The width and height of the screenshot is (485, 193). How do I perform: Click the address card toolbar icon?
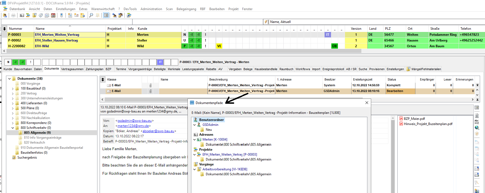pyautogui.click(x=22, y=15)
